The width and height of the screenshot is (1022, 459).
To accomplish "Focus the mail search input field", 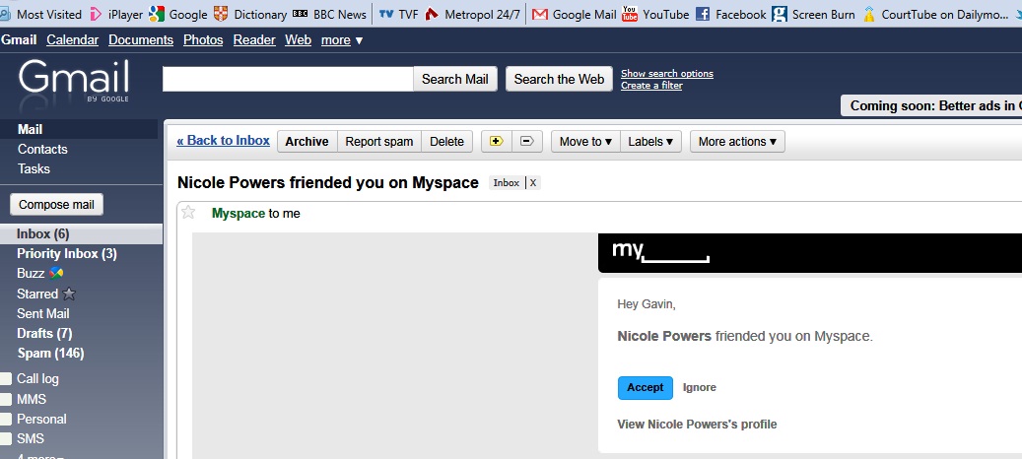I will (288, 79).
